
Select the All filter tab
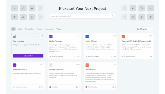tap(13, 29)
